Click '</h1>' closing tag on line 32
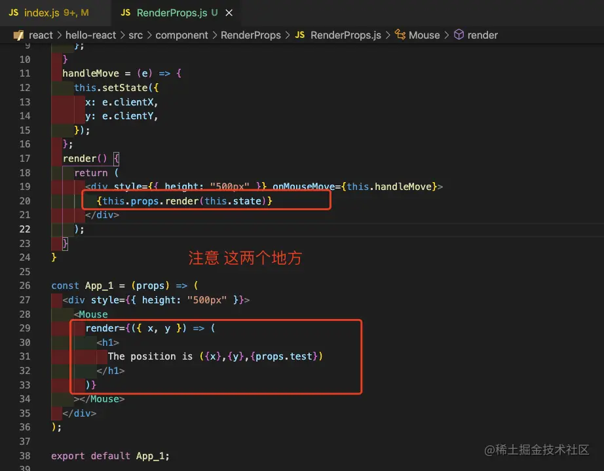Image resolution: width=604 pixels, height=471 pixels. coord(111,371)
